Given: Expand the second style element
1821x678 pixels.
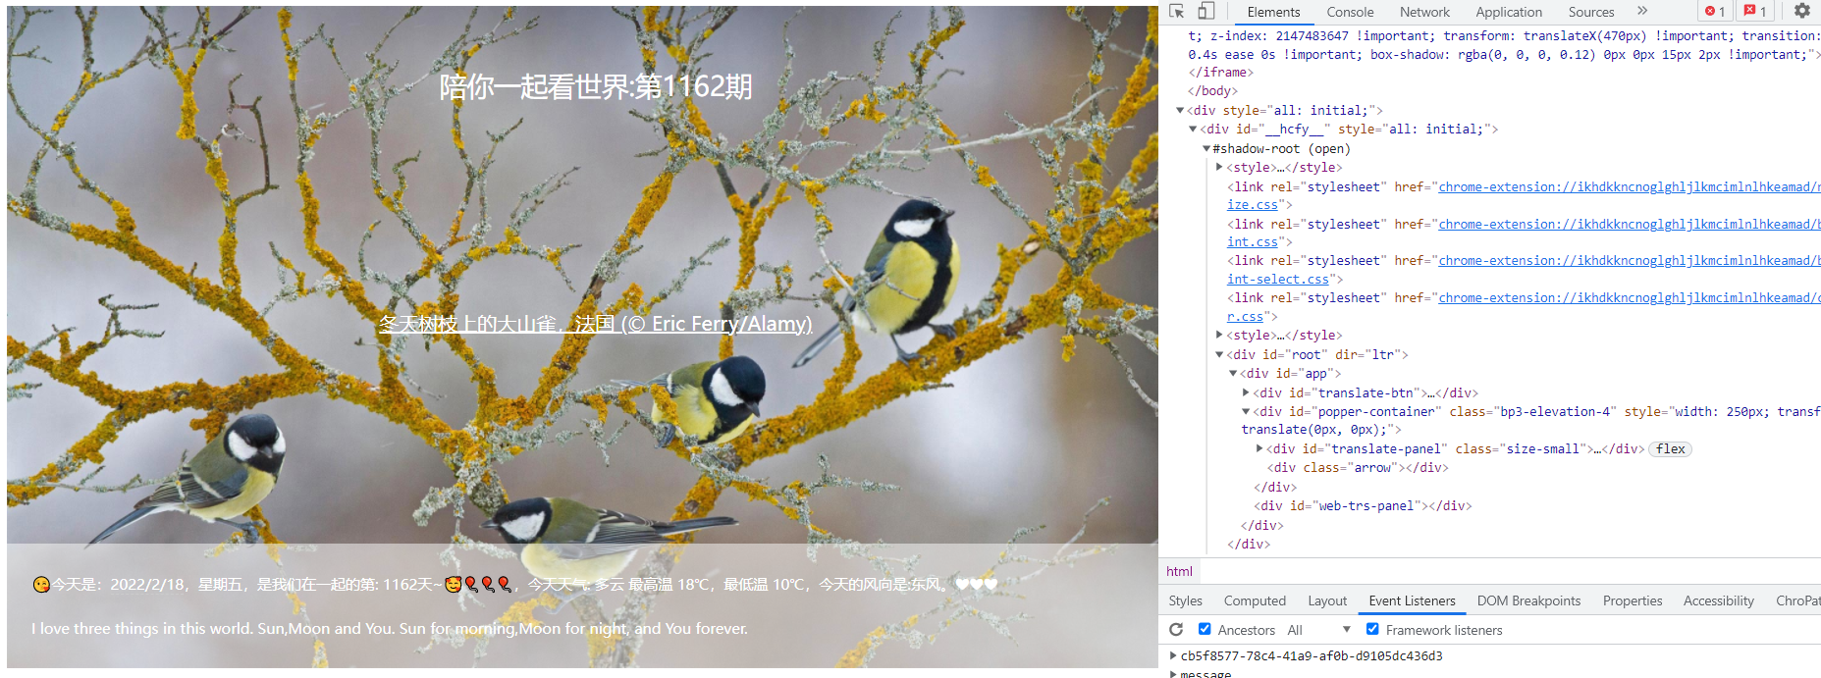Looking at the screenshot, I should [1219, 336].
